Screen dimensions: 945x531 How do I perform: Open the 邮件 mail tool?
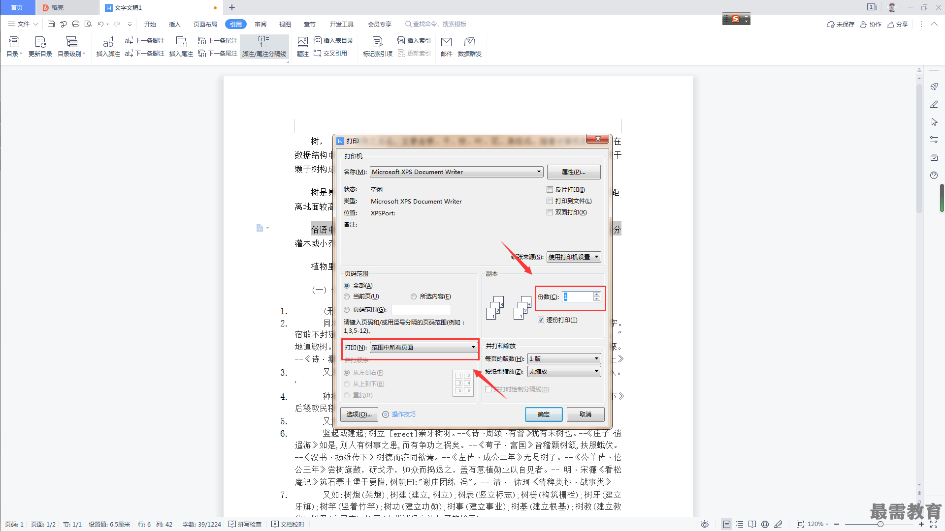pos(447,47)
